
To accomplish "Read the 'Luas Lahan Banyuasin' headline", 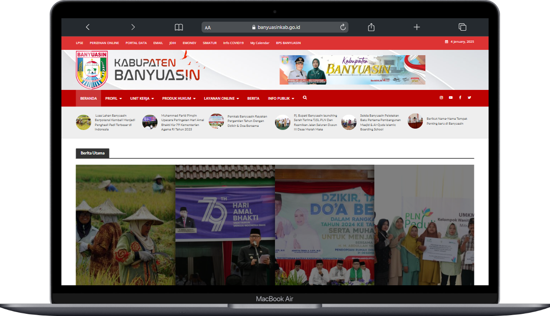I will tap(115, 122).
